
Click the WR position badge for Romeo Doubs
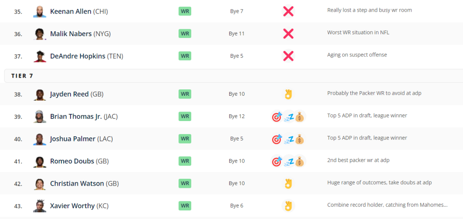[185, 161]
